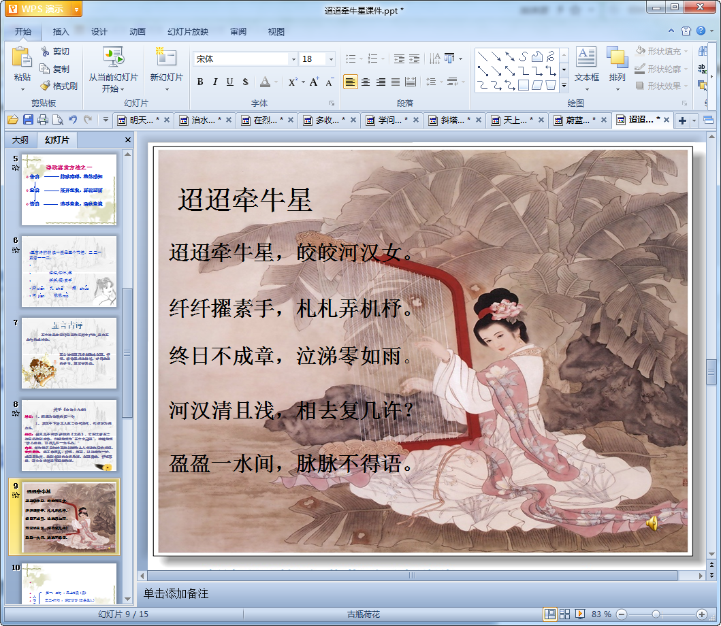This screenshot has width=721, height=626.
Task: Toggle Align Right button
Action: pos(381,82)
